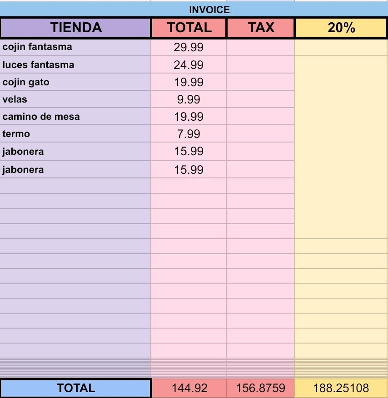Click the 7.99 price cell
The height and width of the screenshot is (398, 388).
tap(189, 134)
